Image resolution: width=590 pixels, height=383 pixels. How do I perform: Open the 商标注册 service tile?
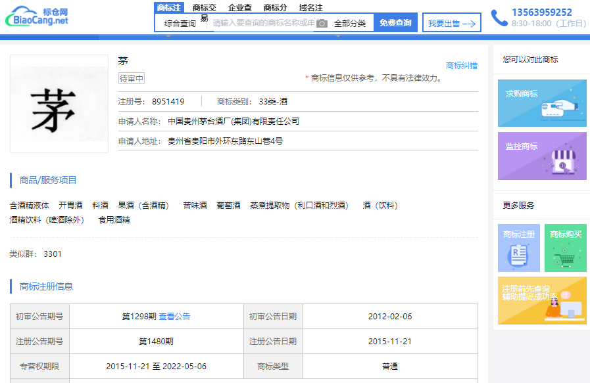coord(518,248)
